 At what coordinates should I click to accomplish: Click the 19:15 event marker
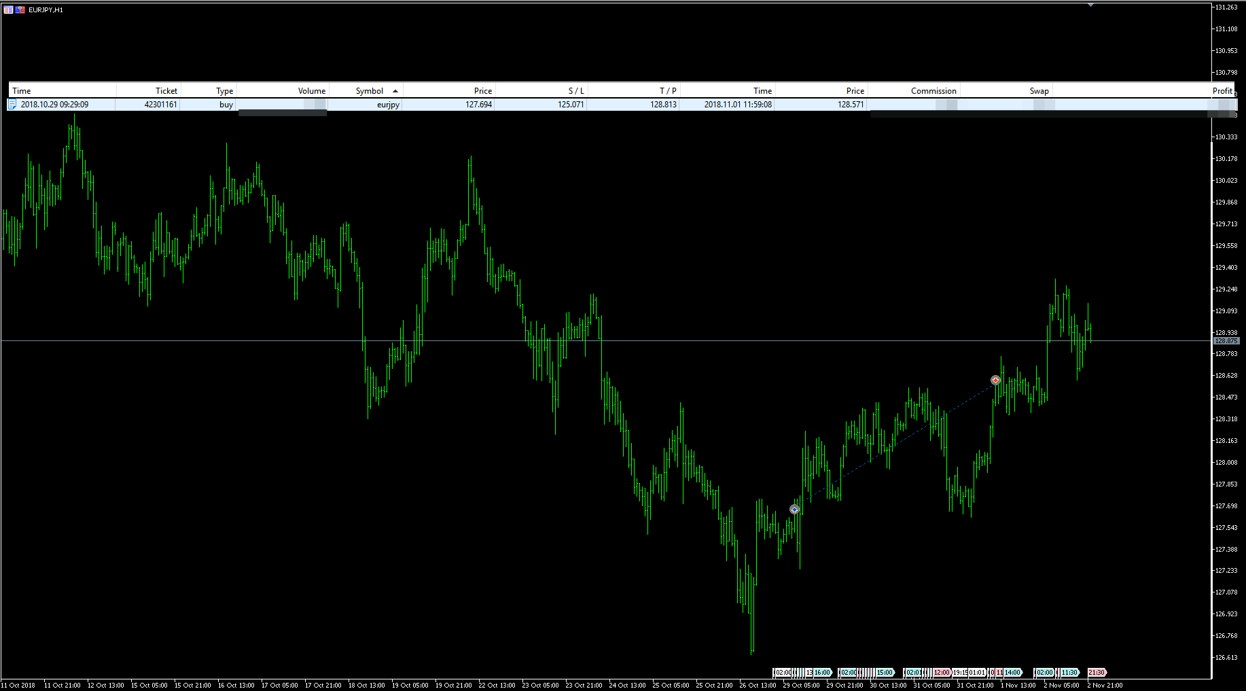point(960,673)
